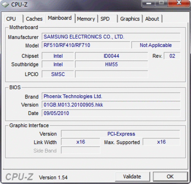Screen dimensions: 191x184
Task: Click the Manufacturer field showing SAMSUNG ELECTRONICS
Action: tap(111, 36)
